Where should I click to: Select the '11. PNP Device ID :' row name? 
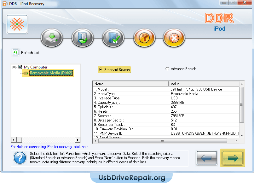point(109,133)
